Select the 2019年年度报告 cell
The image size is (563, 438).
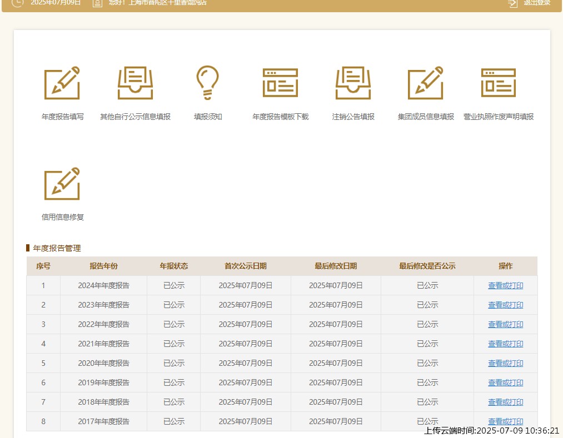pos(103,382)
